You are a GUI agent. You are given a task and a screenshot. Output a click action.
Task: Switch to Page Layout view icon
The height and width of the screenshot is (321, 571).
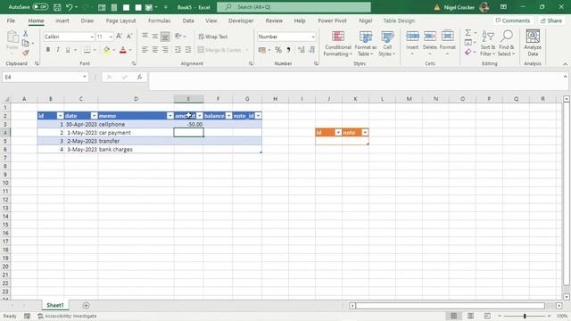tap(470, 316)
